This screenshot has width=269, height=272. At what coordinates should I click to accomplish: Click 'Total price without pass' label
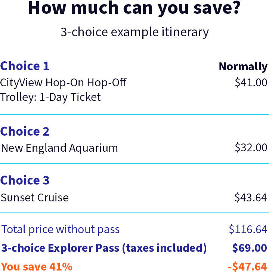pos(61,230)
